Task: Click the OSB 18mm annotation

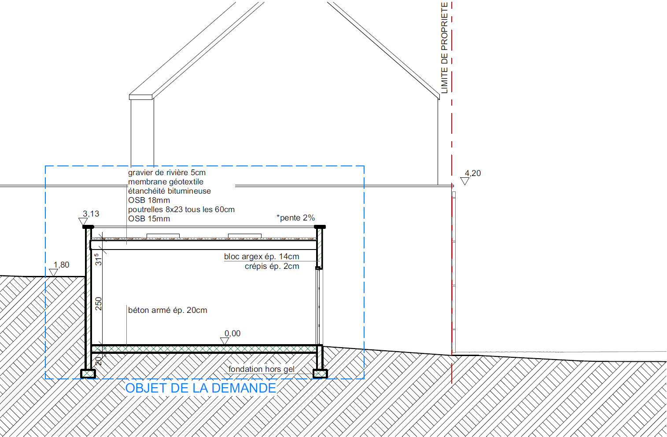Action: 149,200
